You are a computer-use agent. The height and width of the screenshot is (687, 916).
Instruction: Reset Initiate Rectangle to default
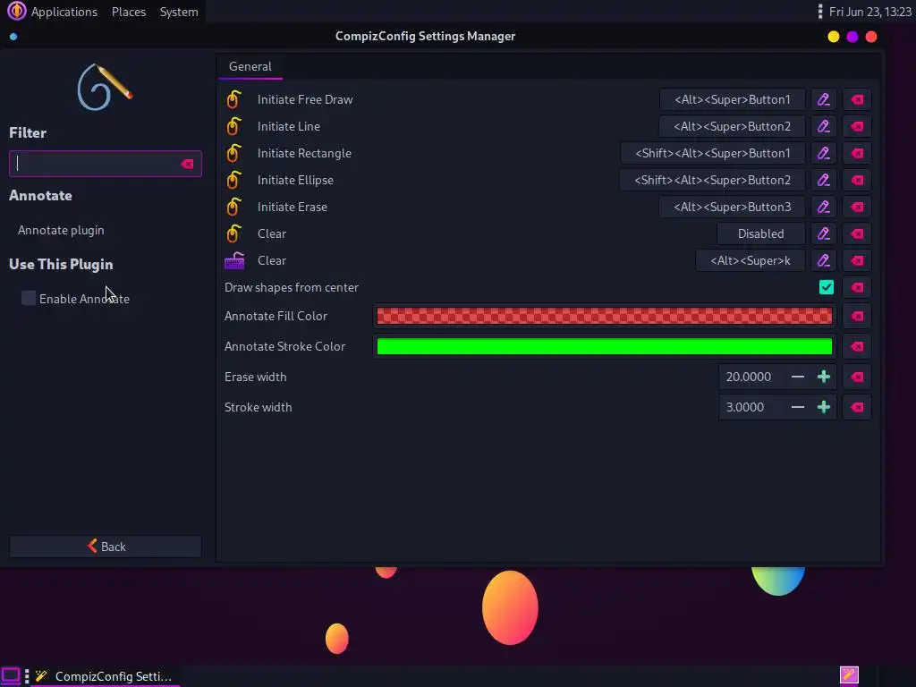(857, 153)
